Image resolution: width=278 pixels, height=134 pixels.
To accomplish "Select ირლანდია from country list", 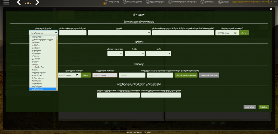I will pyautogui.click(x=43, y=53).
